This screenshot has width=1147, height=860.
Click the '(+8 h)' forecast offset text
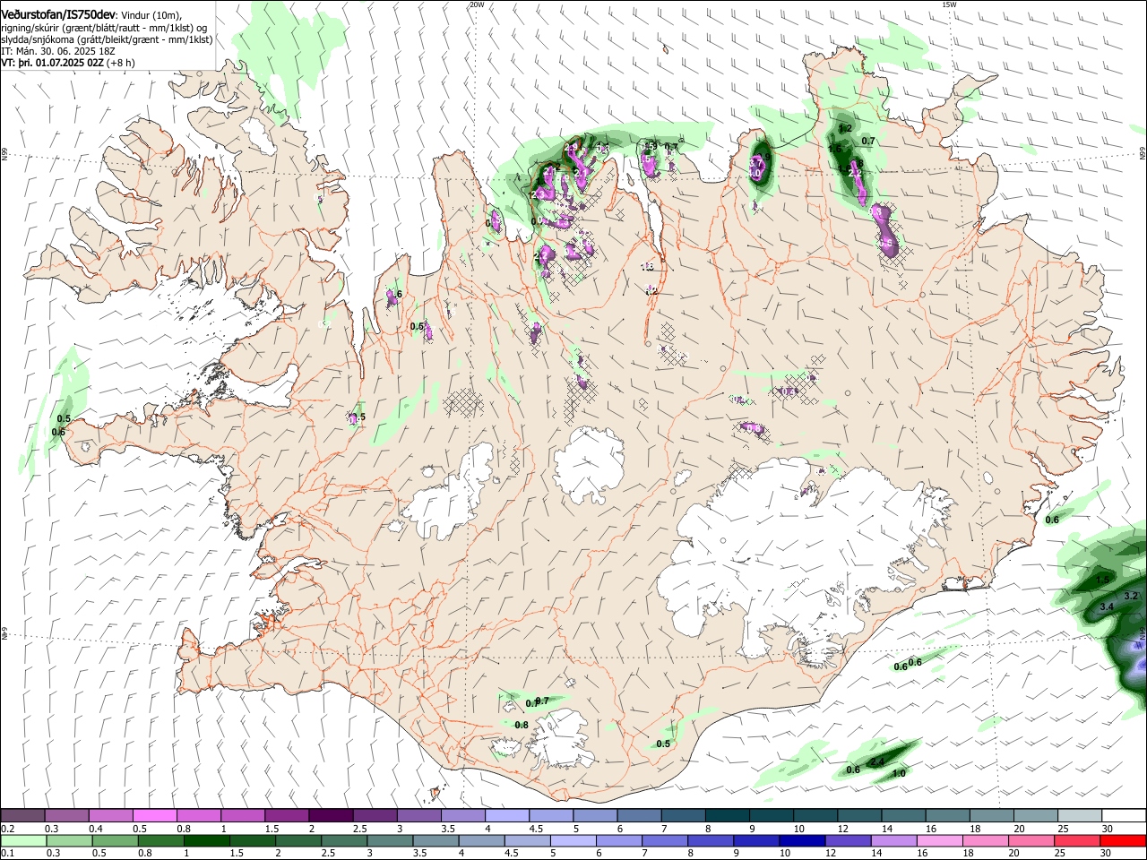pyautogui.click(x=121, y=63)
